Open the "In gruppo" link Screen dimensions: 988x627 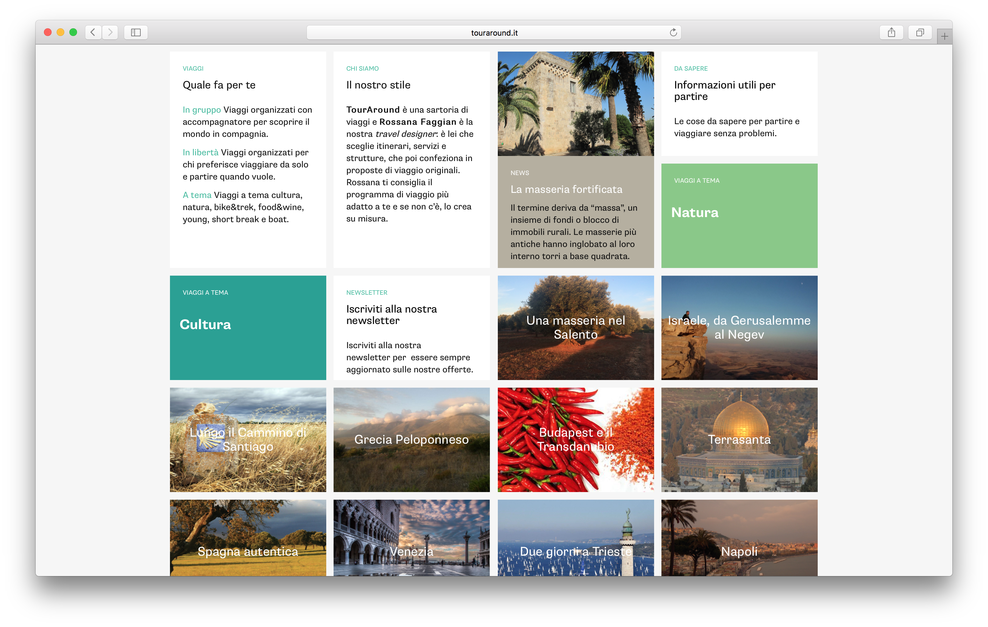[202, 110]
